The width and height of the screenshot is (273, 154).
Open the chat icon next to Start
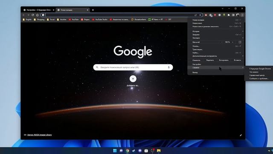(x=121, y=151)
